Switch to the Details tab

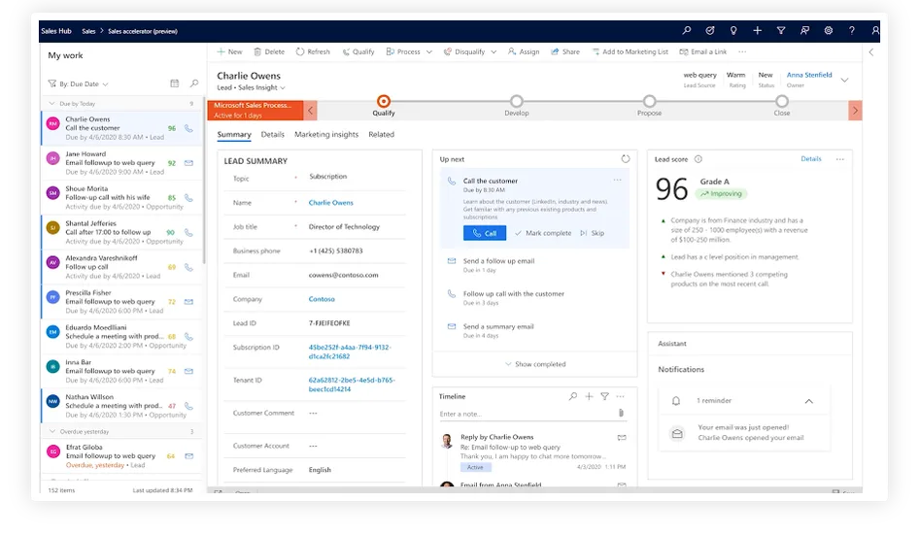click(x=273, y=134)
